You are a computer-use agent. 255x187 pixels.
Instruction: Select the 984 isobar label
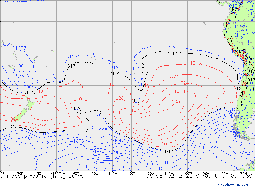(215, 148)
